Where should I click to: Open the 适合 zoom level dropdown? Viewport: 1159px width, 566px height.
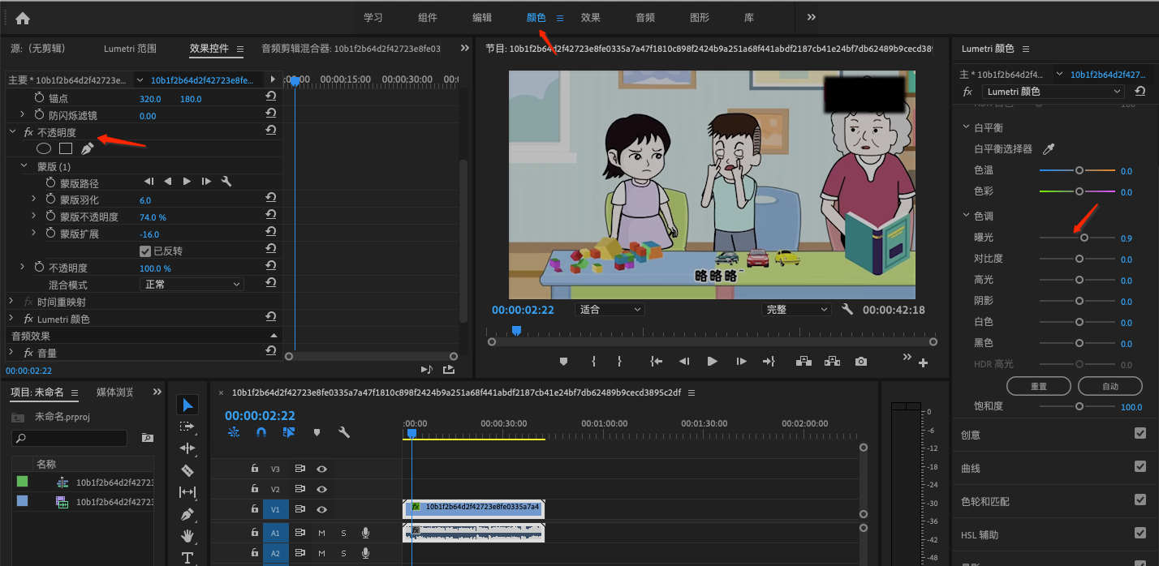609,310
